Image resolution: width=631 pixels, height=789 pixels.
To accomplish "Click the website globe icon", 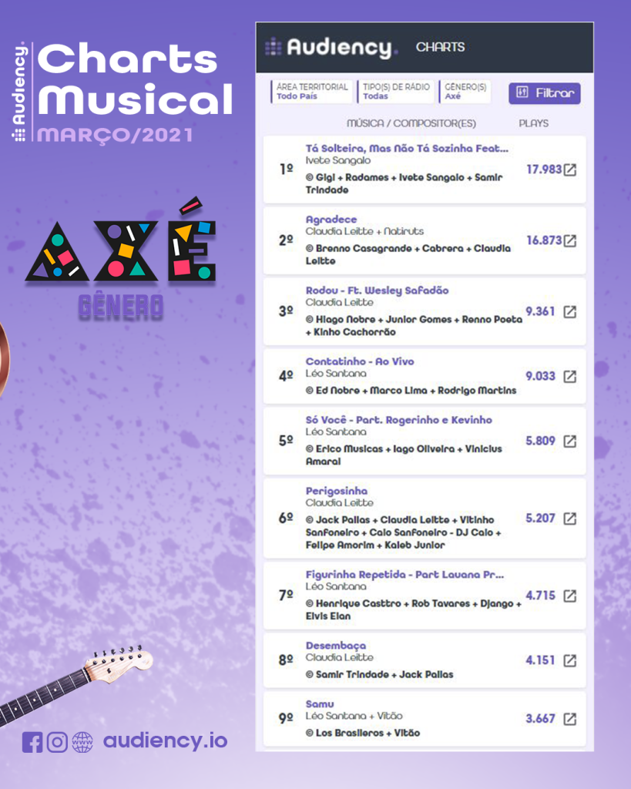I will pyautogui.click(x=82, y=742).
